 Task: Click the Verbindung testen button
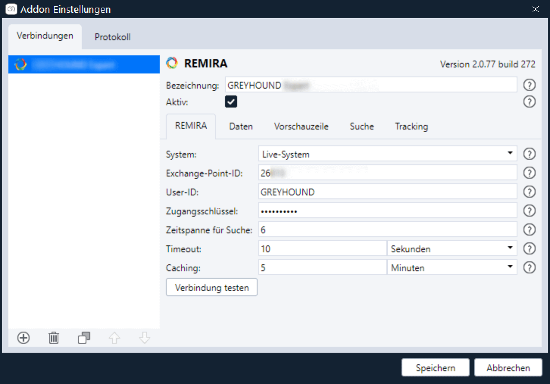[x=212, y=287]
